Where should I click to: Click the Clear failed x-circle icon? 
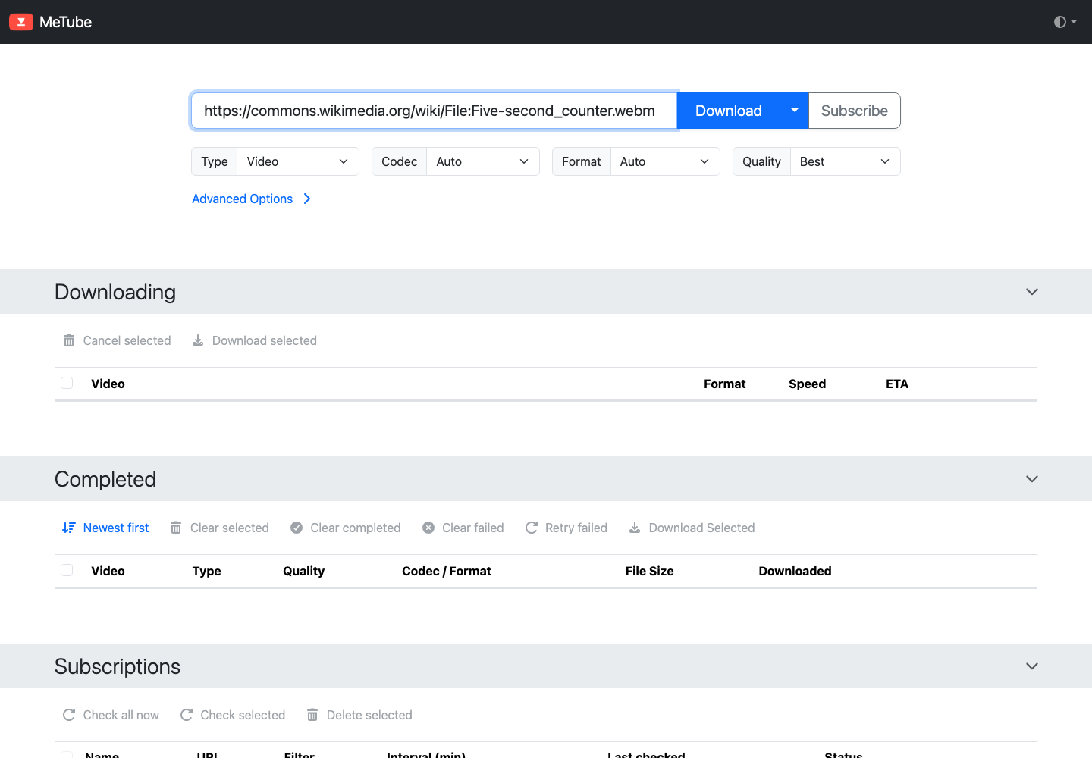pyautogui.click(x=428, y=528)
